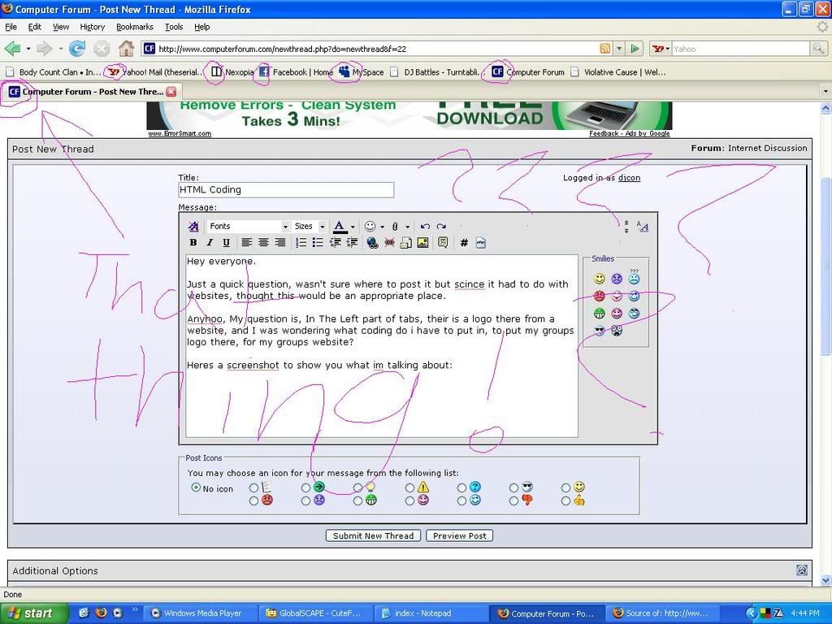Click the italic formatting icon
Screen dimensions: 832x624
pos(210,242)
